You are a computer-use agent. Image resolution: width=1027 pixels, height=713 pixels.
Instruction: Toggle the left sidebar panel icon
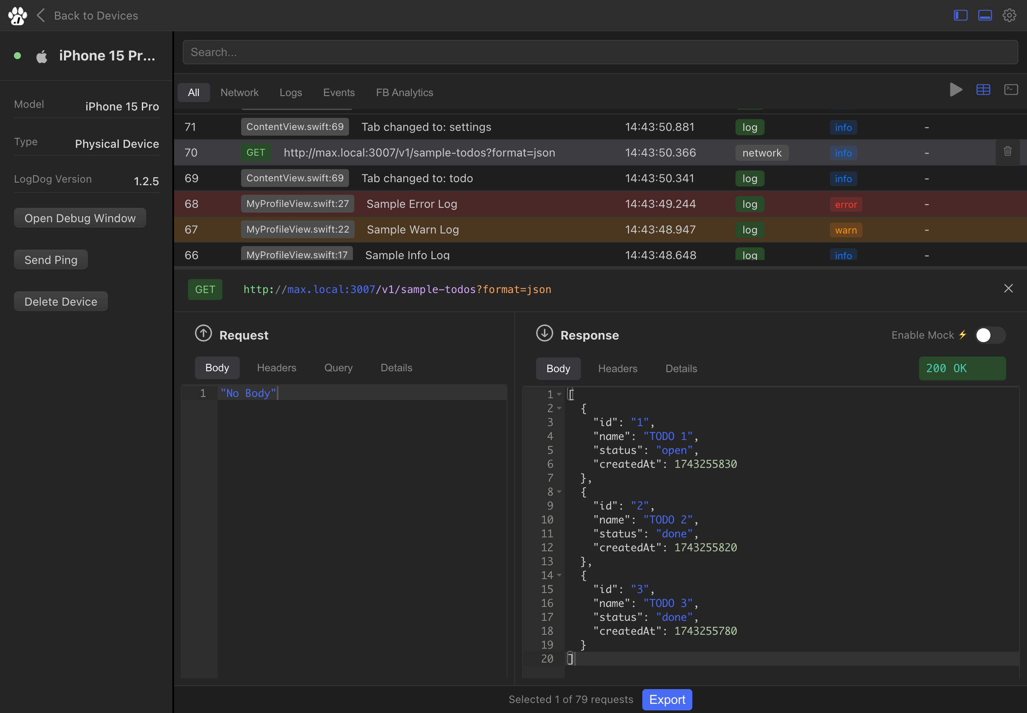click(x=960, y=16)
